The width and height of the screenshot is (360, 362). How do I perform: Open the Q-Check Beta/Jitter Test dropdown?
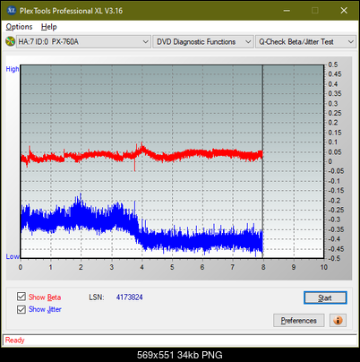(306, 42)
